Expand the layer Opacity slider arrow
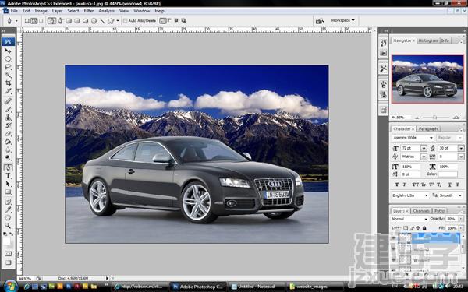Viewport: 468px width, 292px height. pyautogui.click(x=461, y=219)
